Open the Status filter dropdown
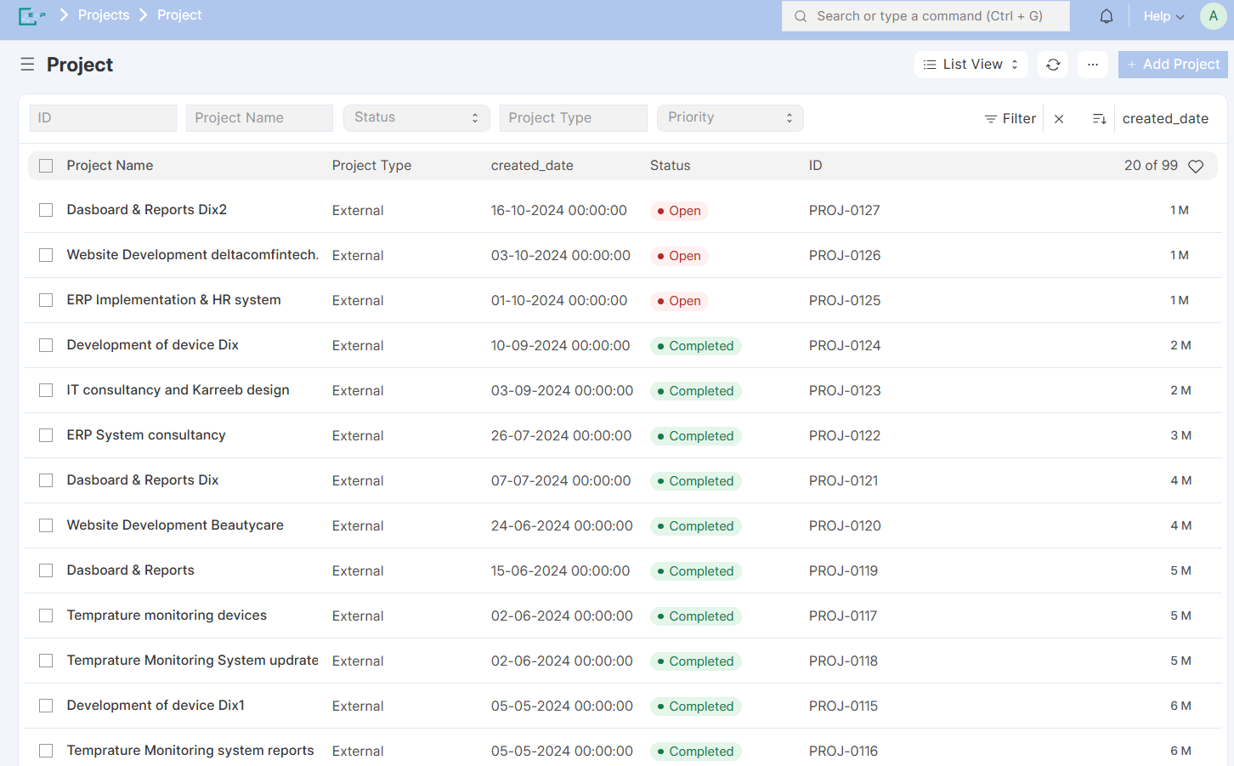The height and width of the screenshot is (766, 1234). coord(416,118)
